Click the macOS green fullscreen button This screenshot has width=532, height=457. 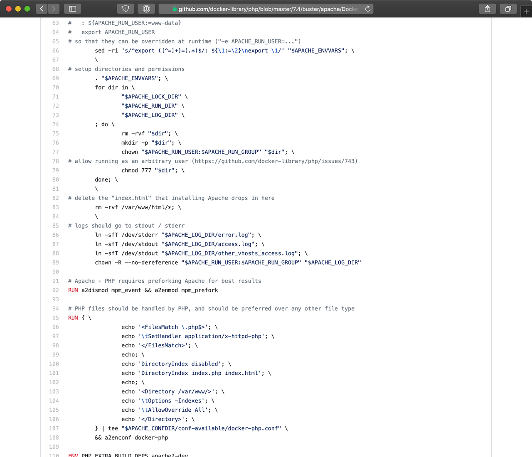27,9
